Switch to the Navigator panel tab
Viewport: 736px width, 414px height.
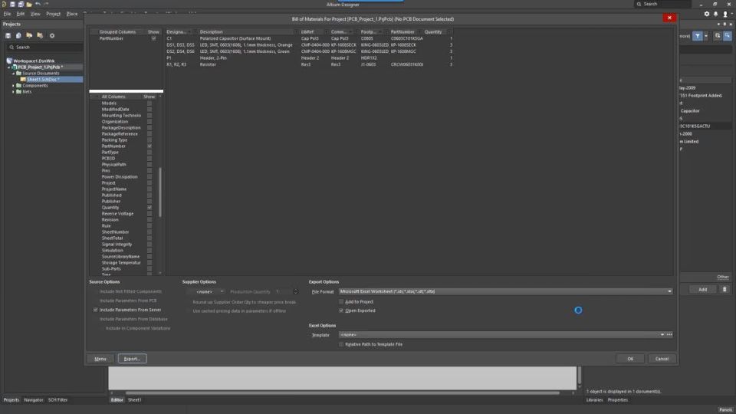(x=33, y=400)
